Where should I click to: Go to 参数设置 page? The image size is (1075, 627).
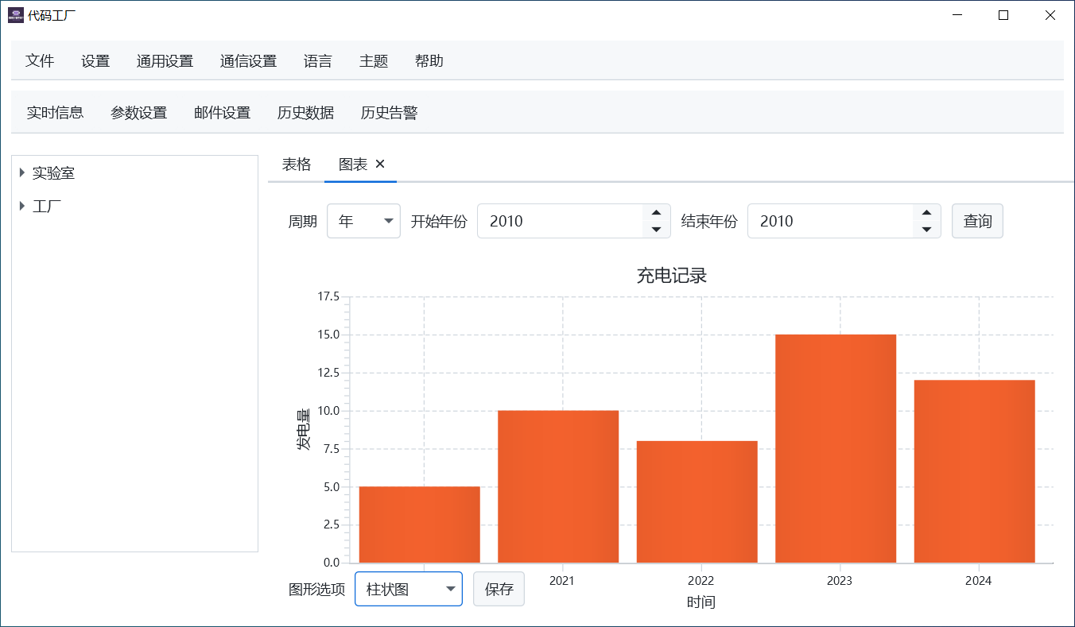click(x=138, y=113)
